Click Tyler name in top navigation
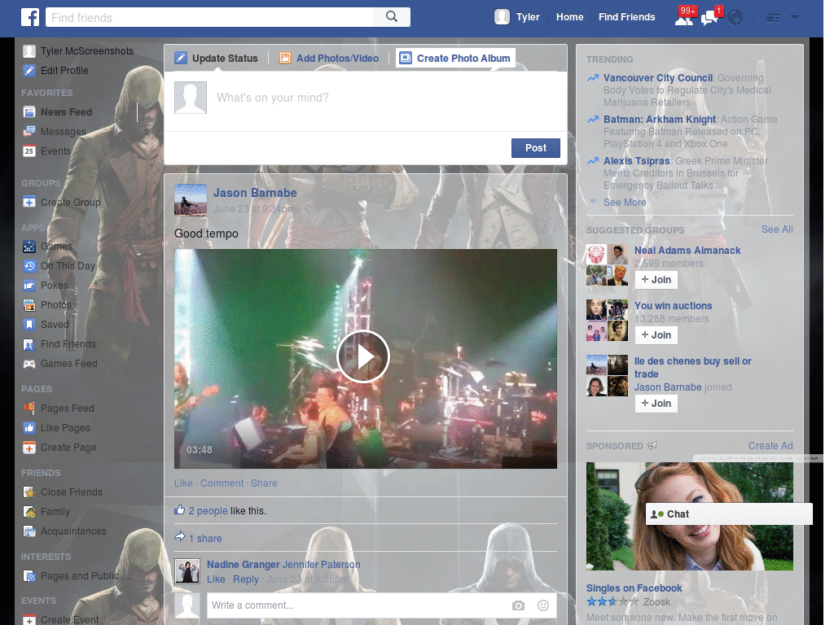 [x=528, y=17]
